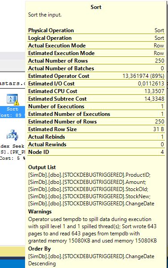Click the STOCKDEBUGTRIGGERED.StockNew output line
The height and width of the screenshot is (268, 168).
[x=89, y=196]
